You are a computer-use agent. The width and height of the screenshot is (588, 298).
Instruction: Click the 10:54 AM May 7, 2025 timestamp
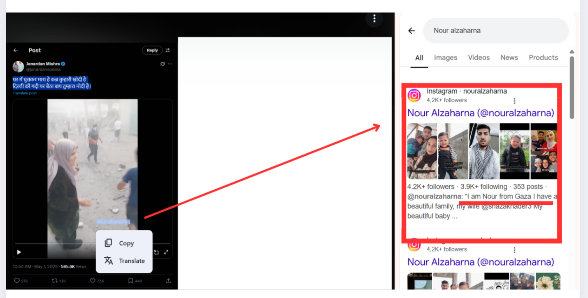(36, 266)
